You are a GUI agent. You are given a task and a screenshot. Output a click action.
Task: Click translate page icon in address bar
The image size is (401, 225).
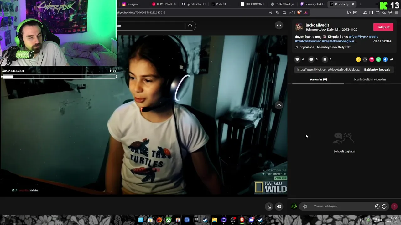pyautogui.click(x=277, y=12)
